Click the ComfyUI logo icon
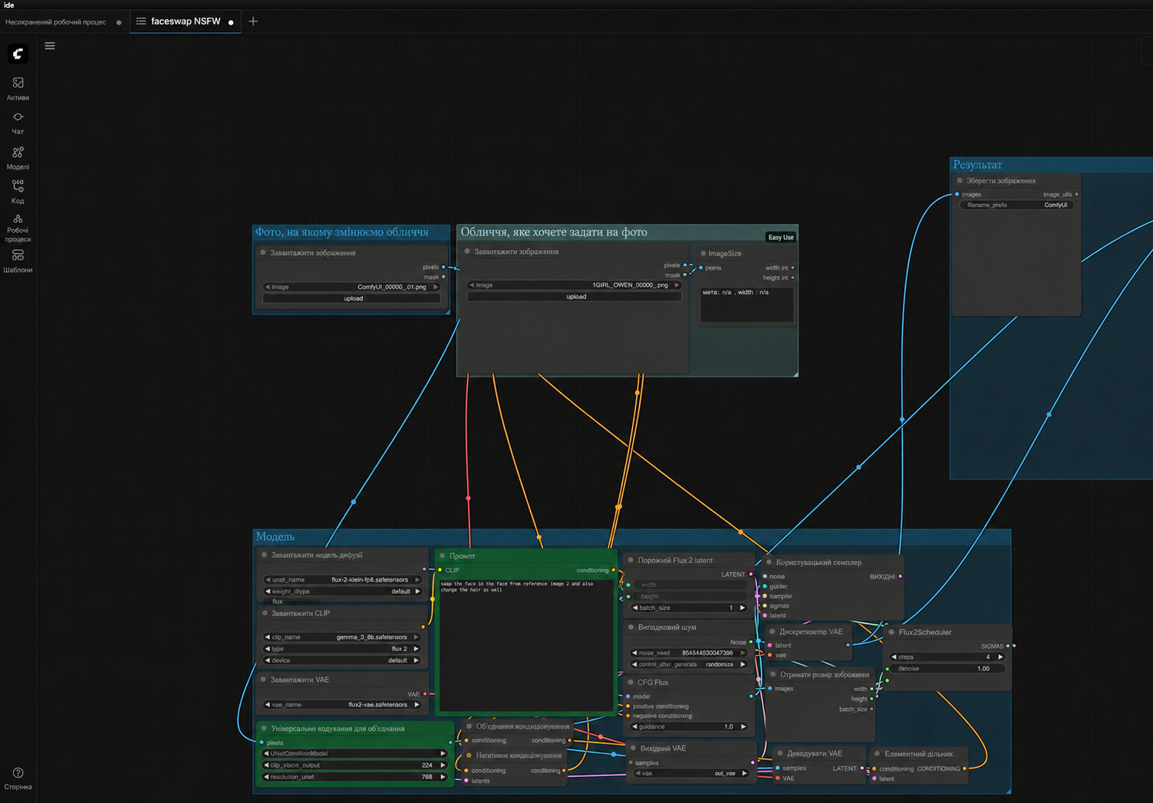 pyautogui.click(x=18, y=54)
